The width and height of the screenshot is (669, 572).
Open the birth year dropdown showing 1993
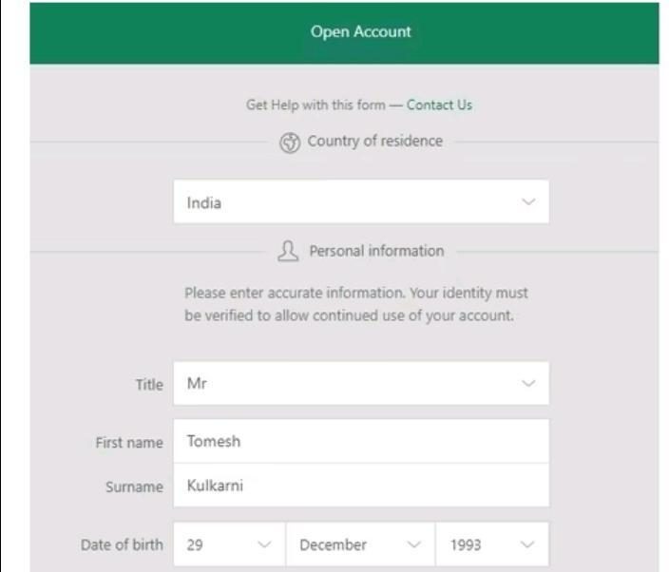pos(492,544)
